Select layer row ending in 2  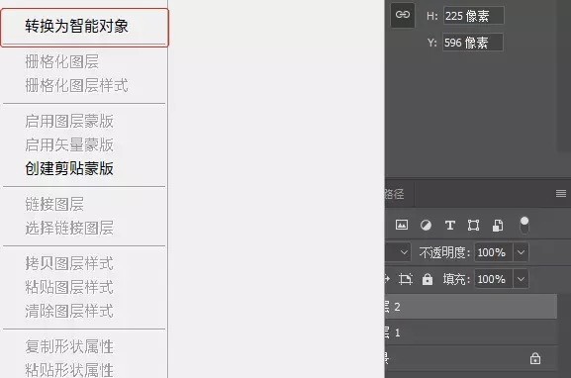pyautogui.click(x=471, y=307)
